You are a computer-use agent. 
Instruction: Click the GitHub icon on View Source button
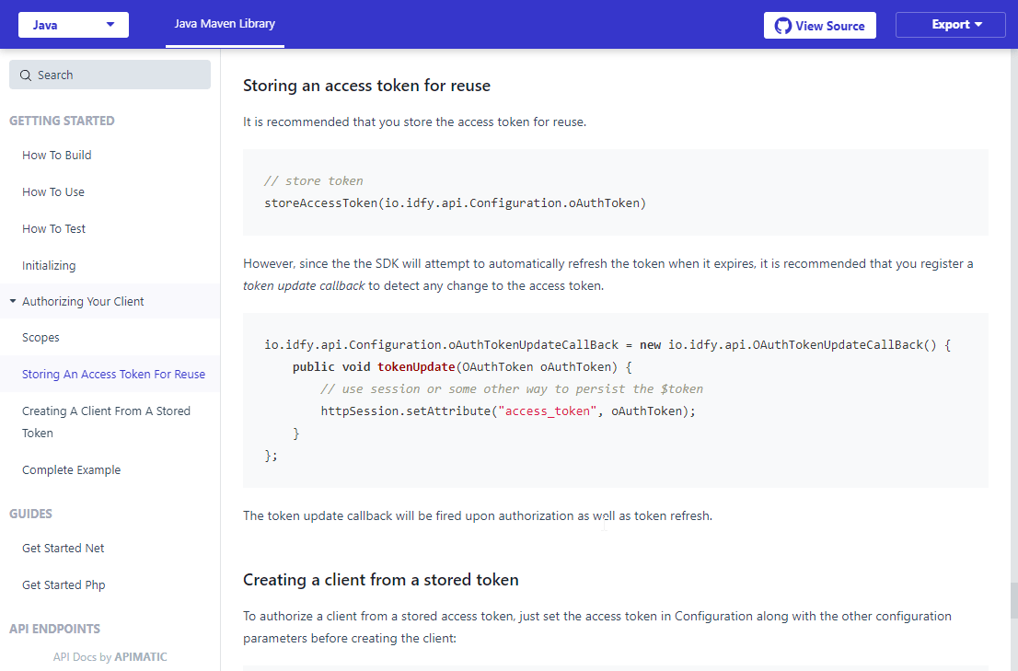783,25
